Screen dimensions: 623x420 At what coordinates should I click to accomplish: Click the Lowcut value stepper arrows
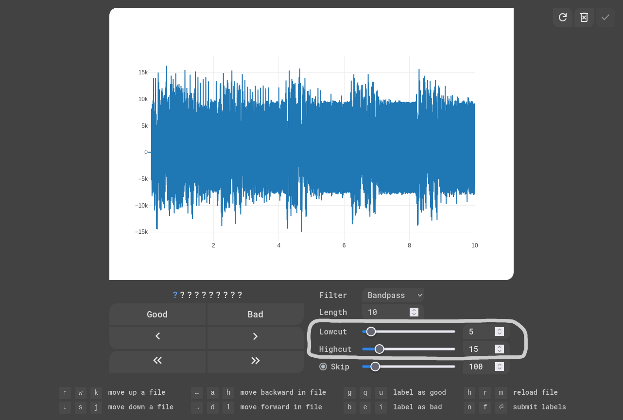coord(499,332)
